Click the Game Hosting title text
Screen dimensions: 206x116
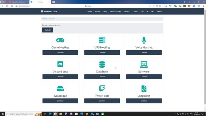(x=60, y=47)
